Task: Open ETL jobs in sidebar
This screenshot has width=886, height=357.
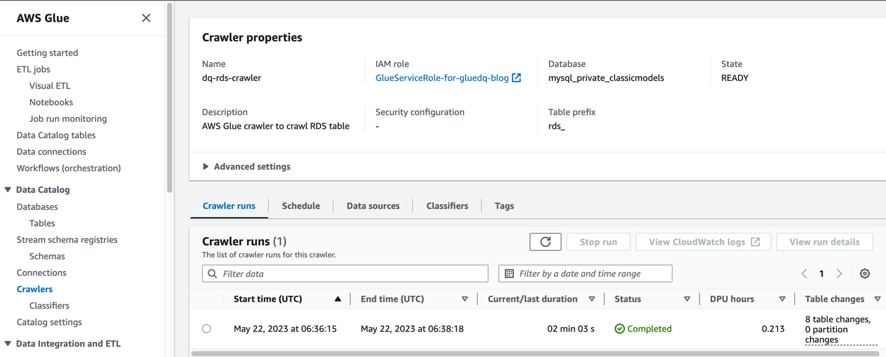Action: [33, 69]
